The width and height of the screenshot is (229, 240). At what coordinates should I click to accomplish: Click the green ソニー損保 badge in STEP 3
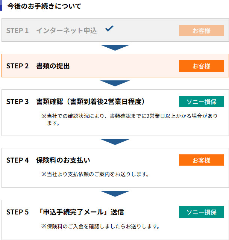(201, 102)
